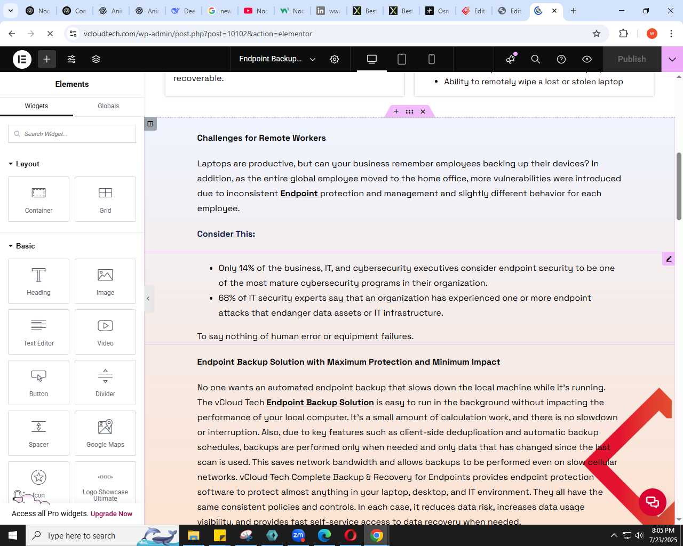This screenshot has width=683, height=546.
Task: Select the Button widget
Action: [x=38, y=382]
